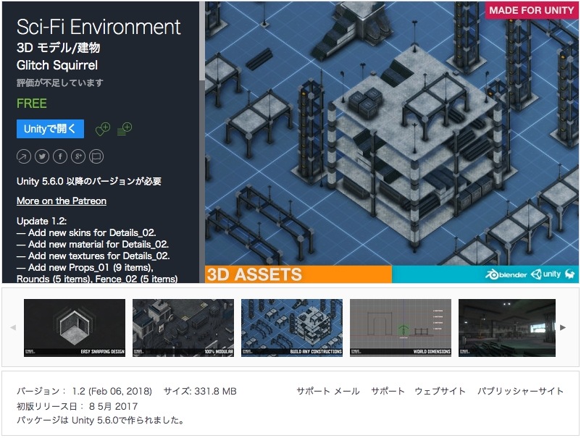
Task: Share on Twitter icon
Action: (x=42, y=156)
